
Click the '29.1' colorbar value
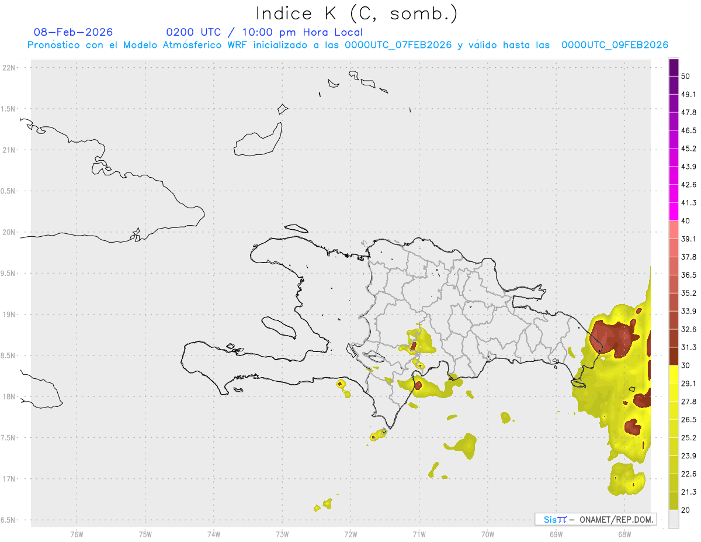(689, 384)
